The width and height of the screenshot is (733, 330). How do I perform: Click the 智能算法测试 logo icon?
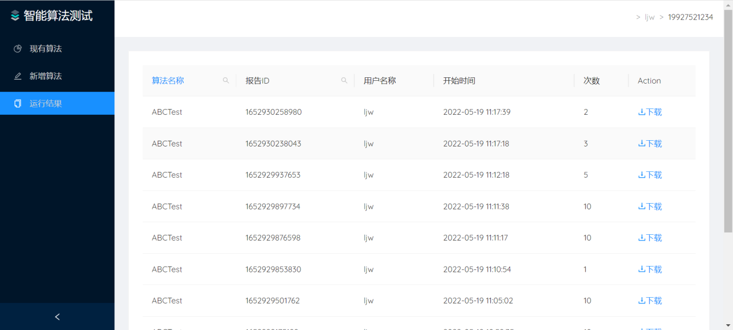tap(15, 16)
